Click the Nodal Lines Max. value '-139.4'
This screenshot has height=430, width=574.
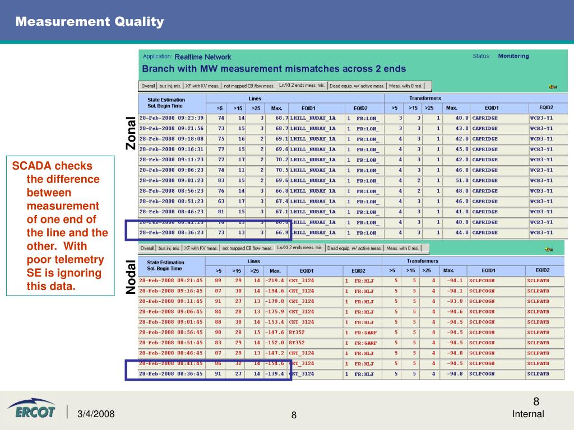point(275,374)
